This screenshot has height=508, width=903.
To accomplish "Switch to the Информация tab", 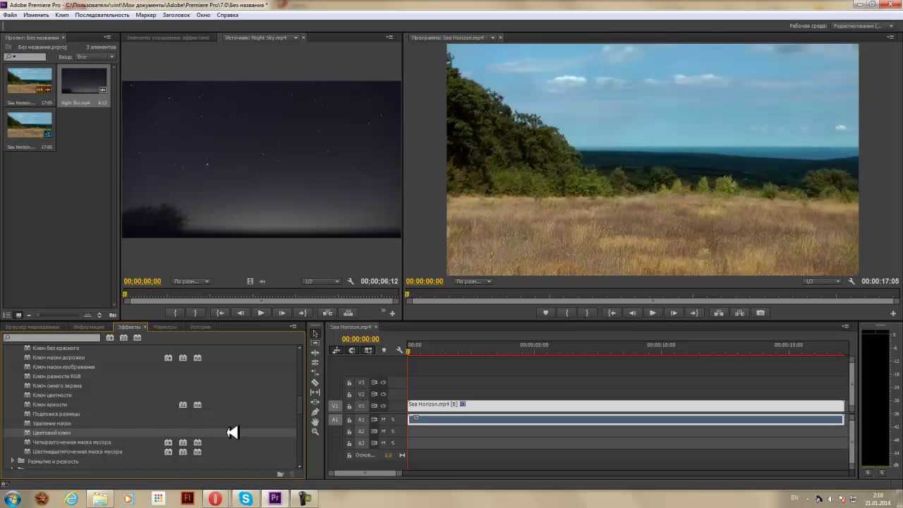I will [88, 327].
